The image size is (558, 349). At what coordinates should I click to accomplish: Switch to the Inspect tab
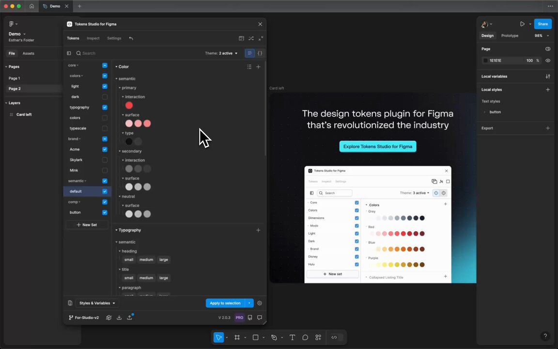tap(93, 38)
